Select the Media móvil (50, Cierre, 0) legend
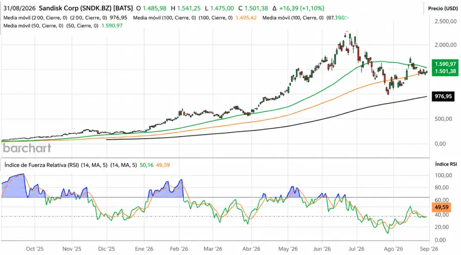 click(33, 26)
